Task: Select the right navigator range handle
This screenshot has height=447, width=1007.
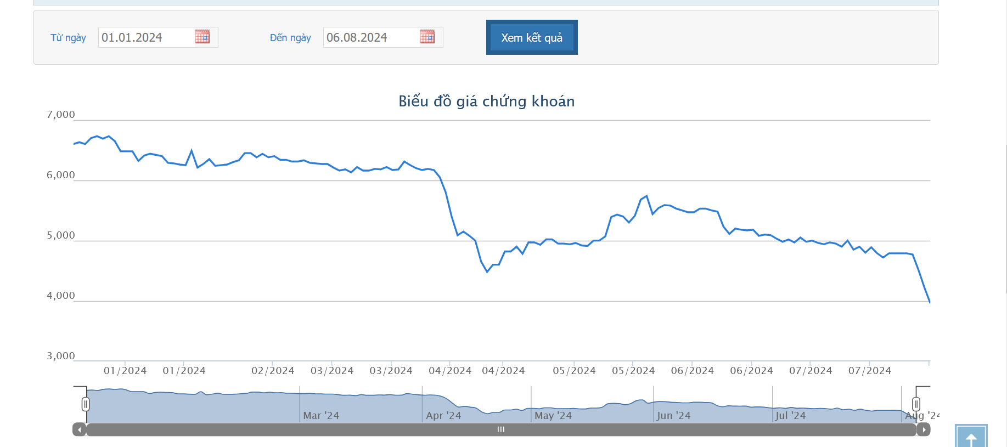Action: coord(916,404)
